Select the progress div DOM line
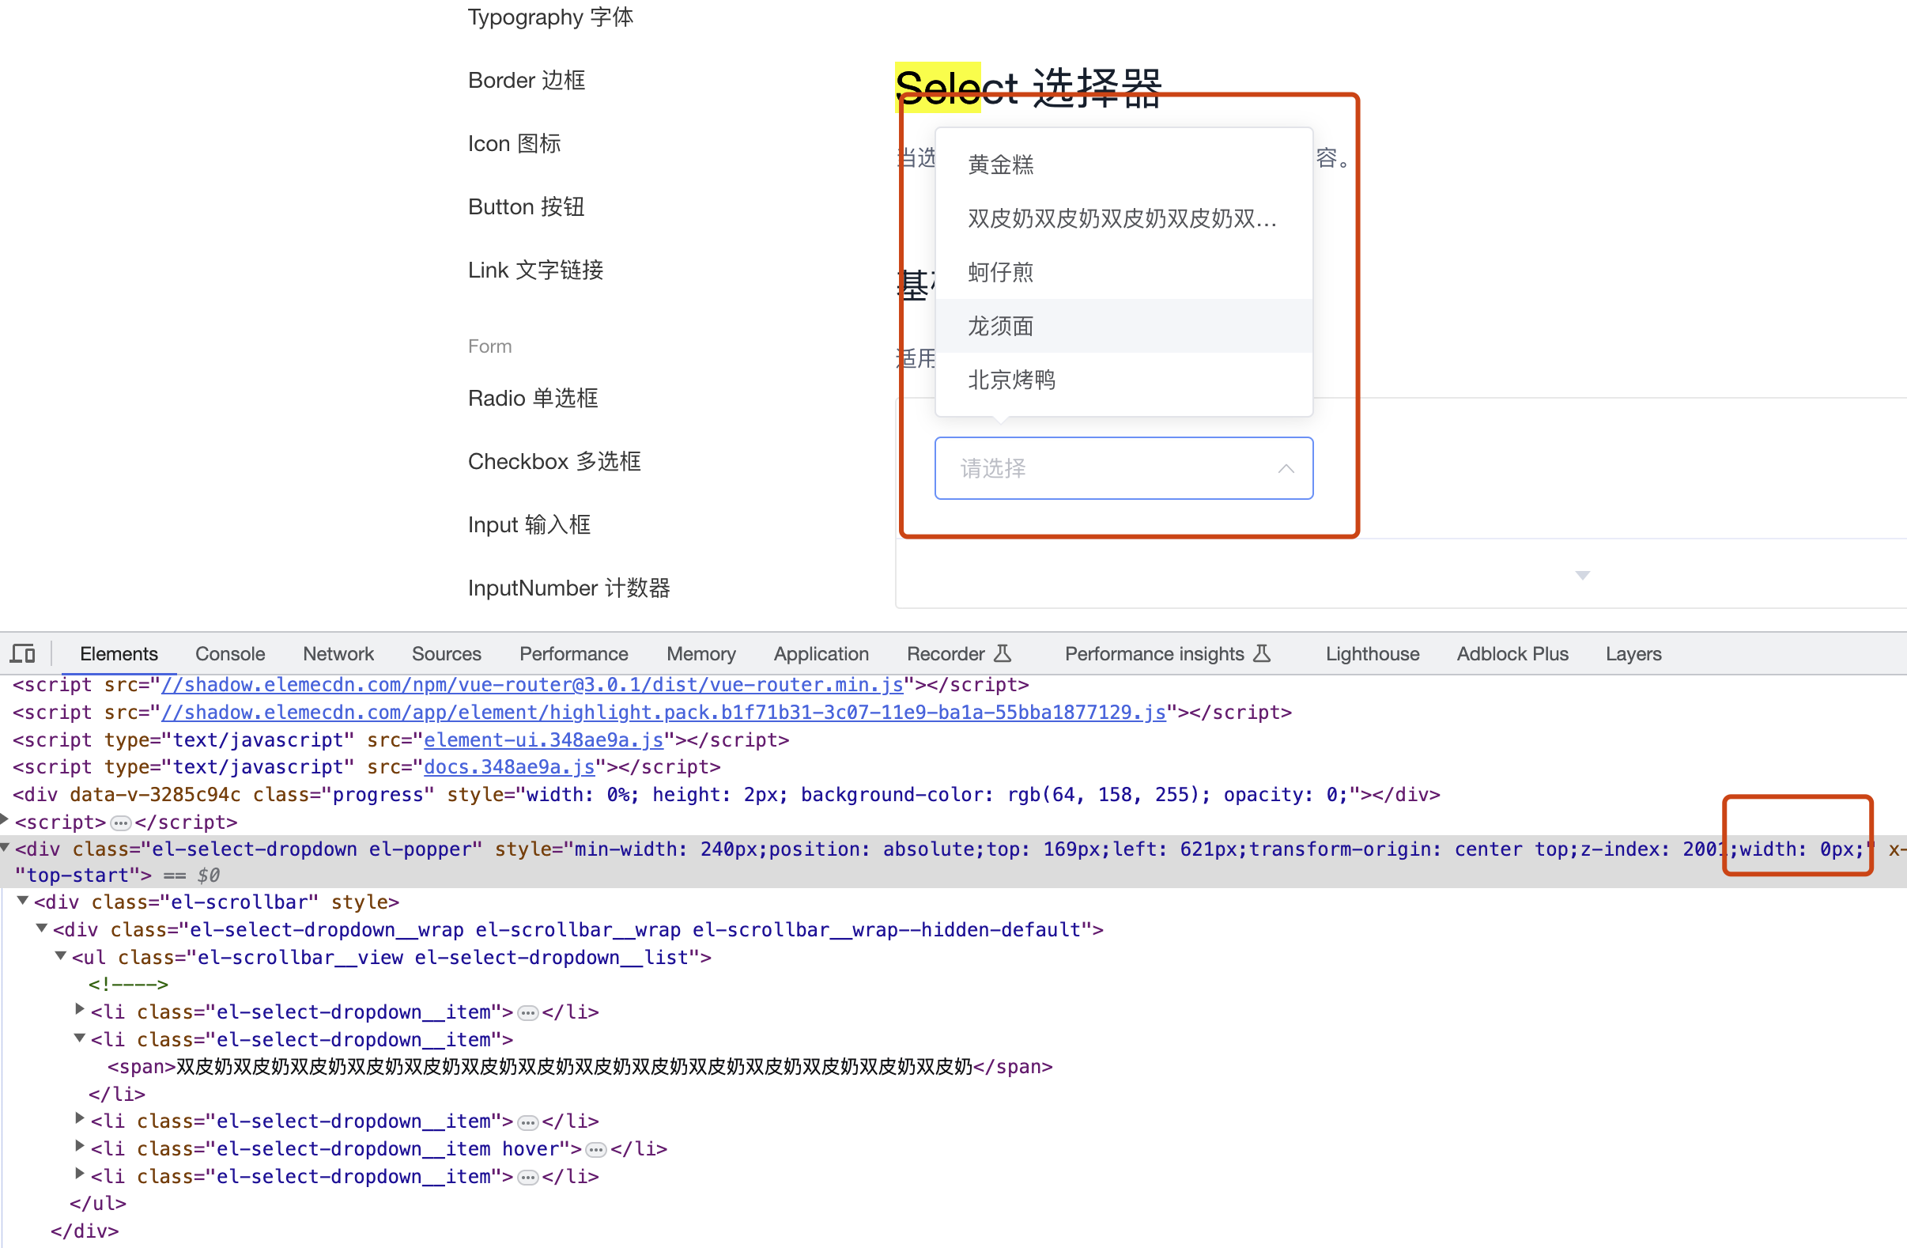 point(726,794)
